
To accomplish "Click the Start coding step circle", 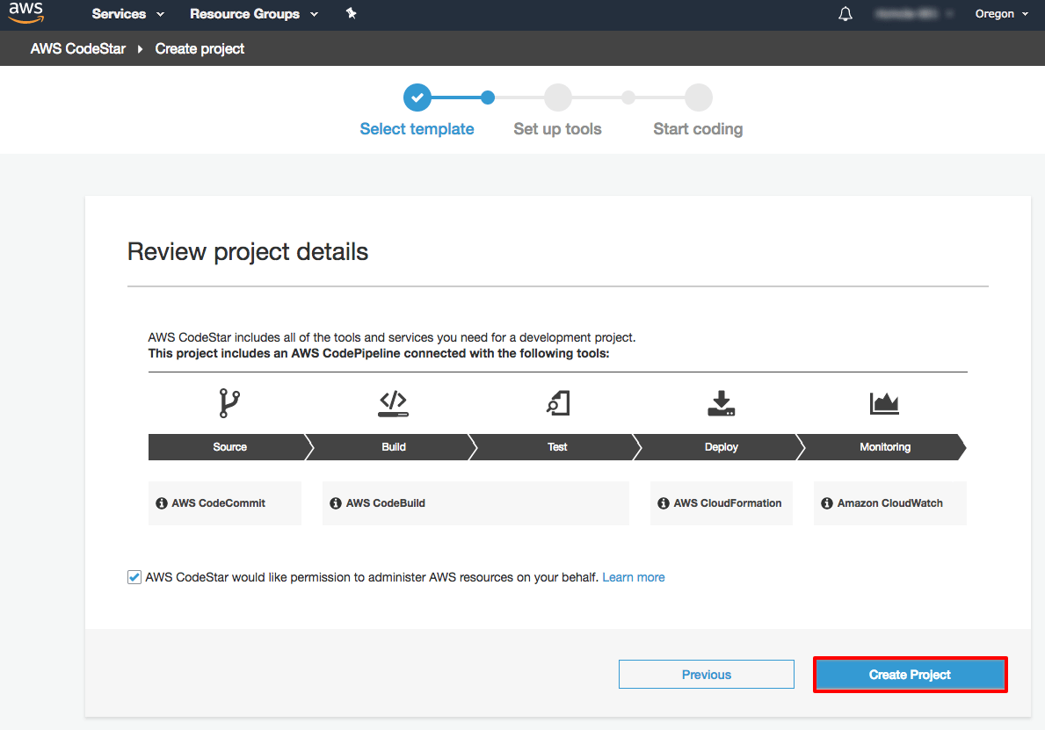I will [x=699, y=98].
